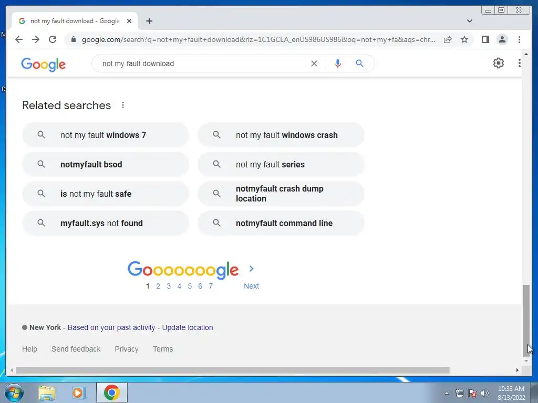Click the scroll-up arrow
538x403 pixels.
[x=526, y=55]
